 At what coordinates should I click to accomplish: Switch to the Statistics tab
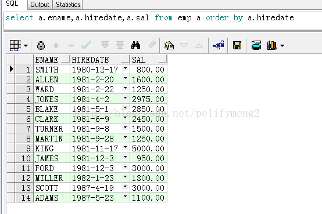point(68,5)
